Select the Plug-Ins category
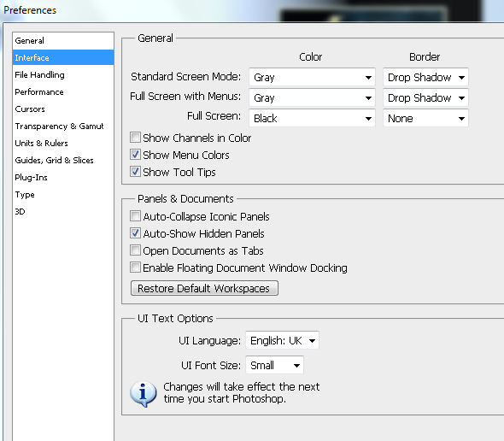The image size is (504, 441). (x=63, y=177)
